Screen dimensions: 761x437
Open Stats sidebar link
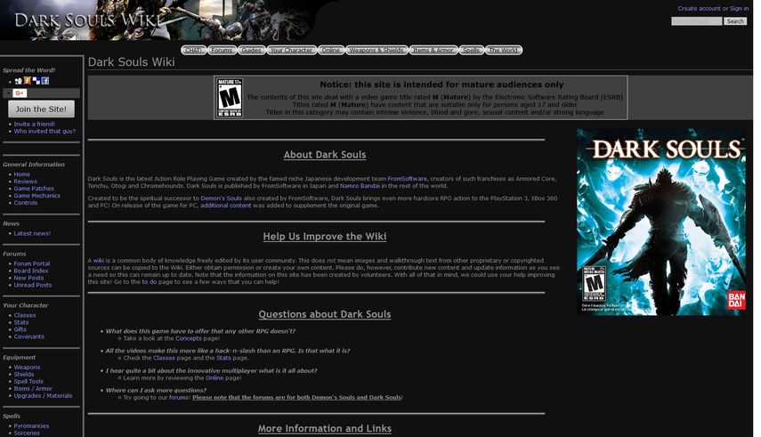(21, 322)
